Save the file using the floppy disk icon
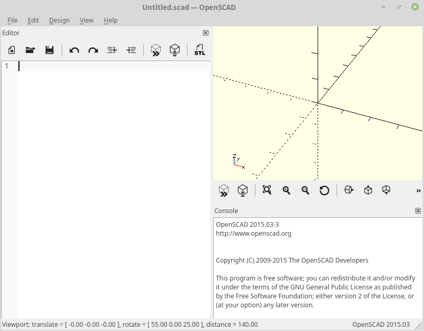This screenshot has height=331, width=424. tap(50, 50)
